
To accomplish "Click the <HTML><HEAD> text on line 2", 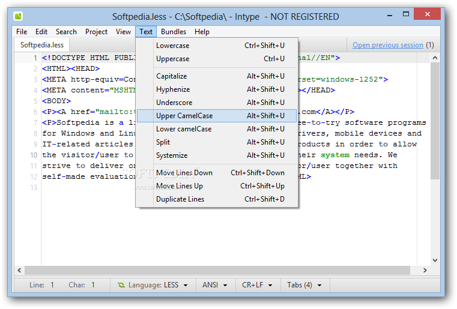I will (x=71, y=69).
